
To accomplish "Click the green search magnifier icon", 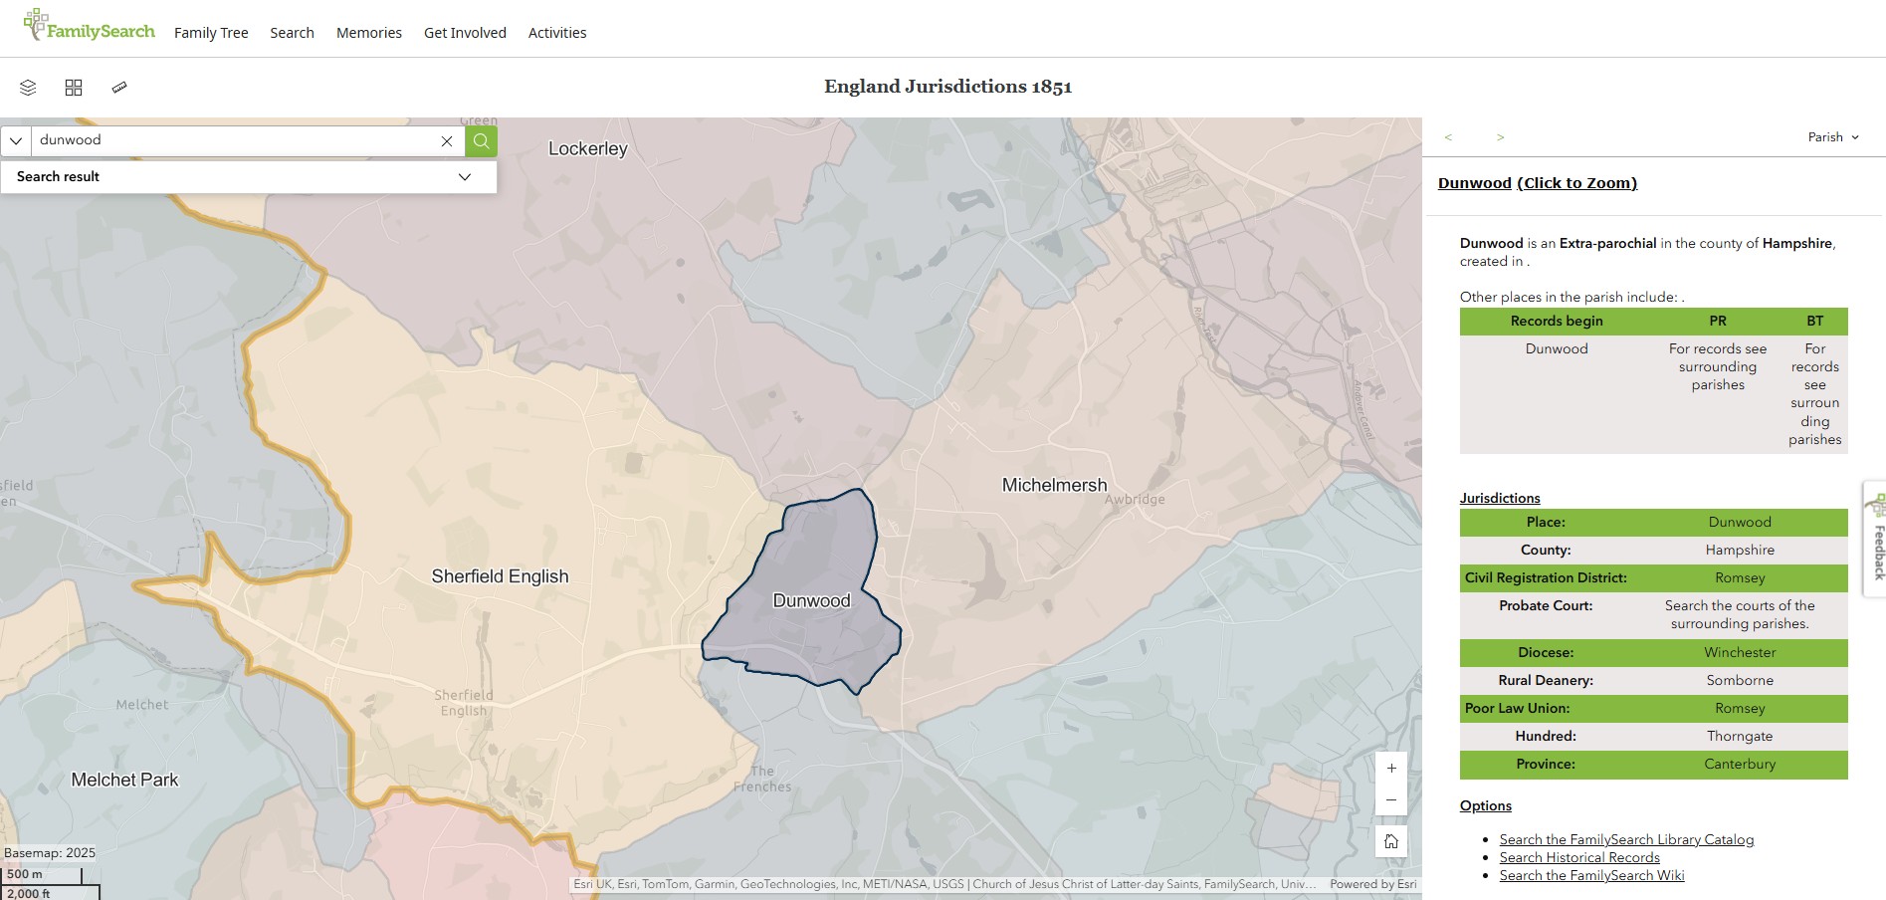I will coord(481,140).
